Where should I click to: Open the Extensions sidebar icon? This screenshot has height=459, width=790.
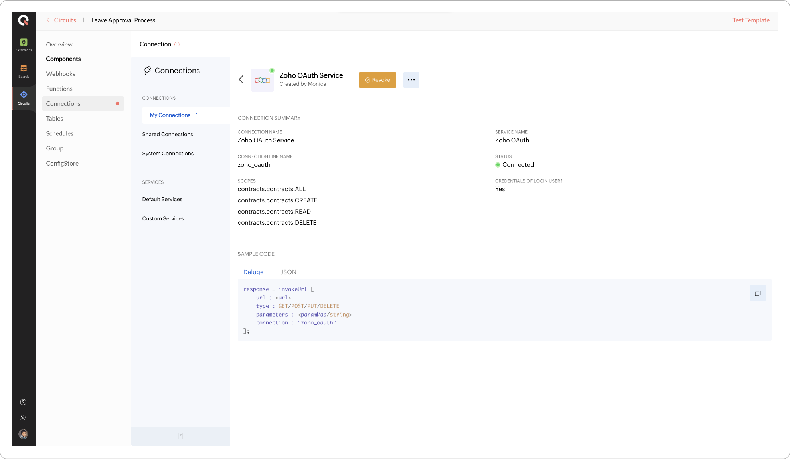click(24, 45)
